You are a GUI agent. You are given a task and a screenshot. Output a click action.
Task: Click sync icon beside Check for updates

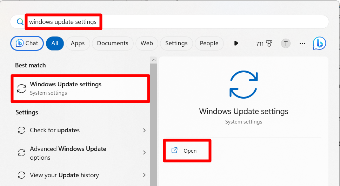point(21,130)
